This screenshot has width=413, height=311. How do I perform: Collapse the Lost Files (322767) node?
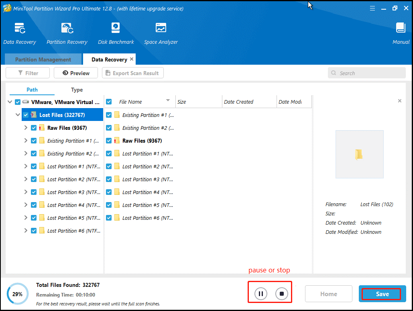[18, 115]
